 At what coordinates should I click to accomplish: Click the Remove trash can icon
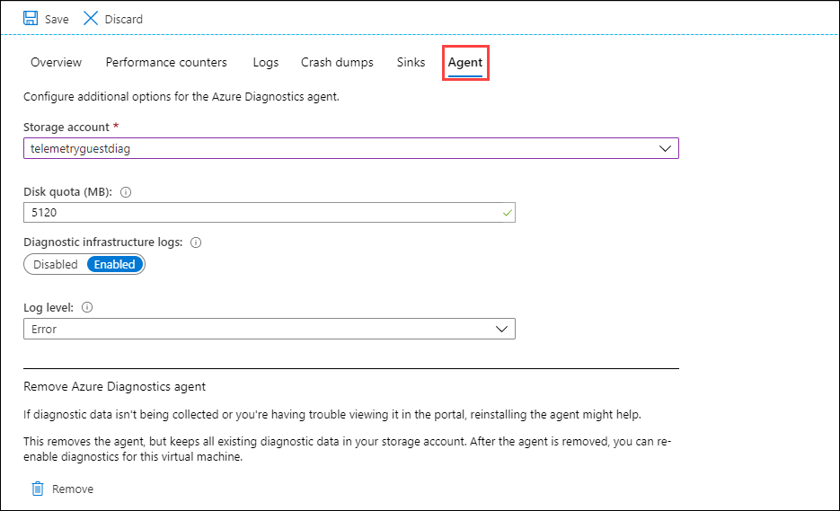click(38, 489)
